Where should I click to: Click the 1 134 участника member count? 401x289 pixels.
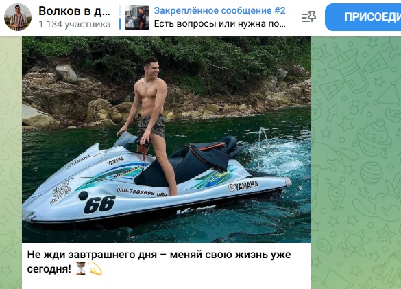click(x=75, y=24)
